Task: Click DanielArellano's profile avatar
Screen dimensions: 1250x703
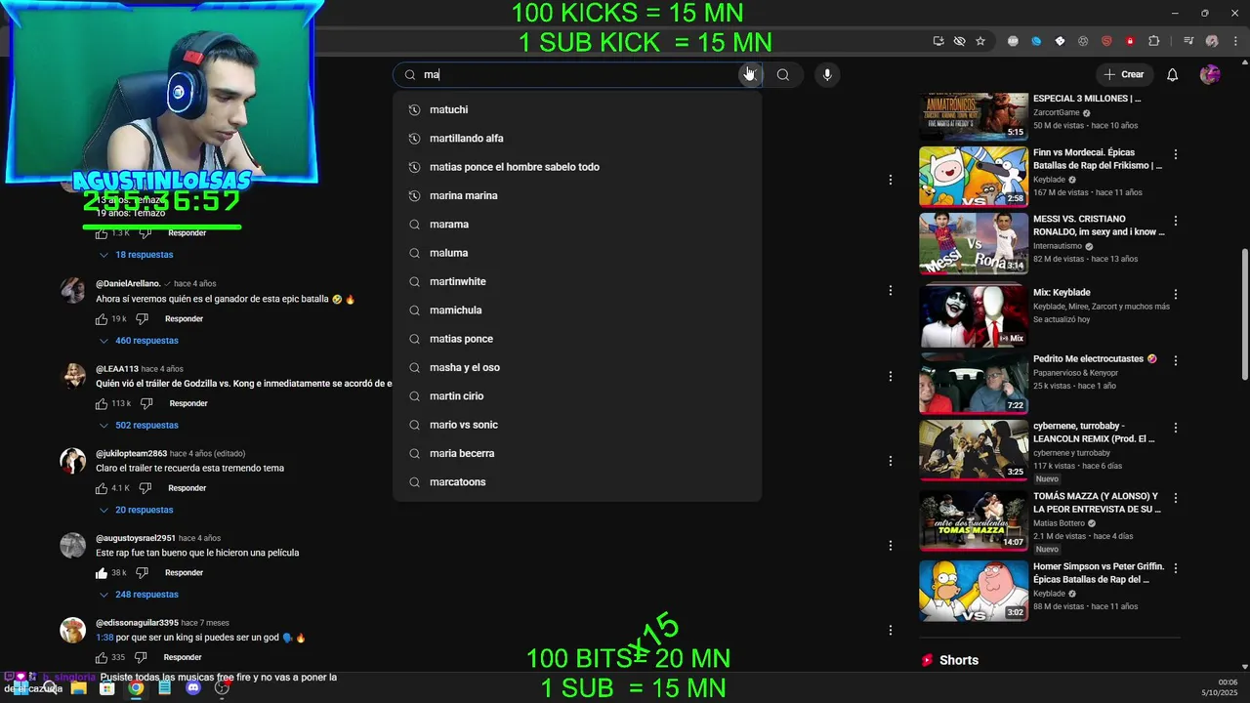Action: [73, 291]
